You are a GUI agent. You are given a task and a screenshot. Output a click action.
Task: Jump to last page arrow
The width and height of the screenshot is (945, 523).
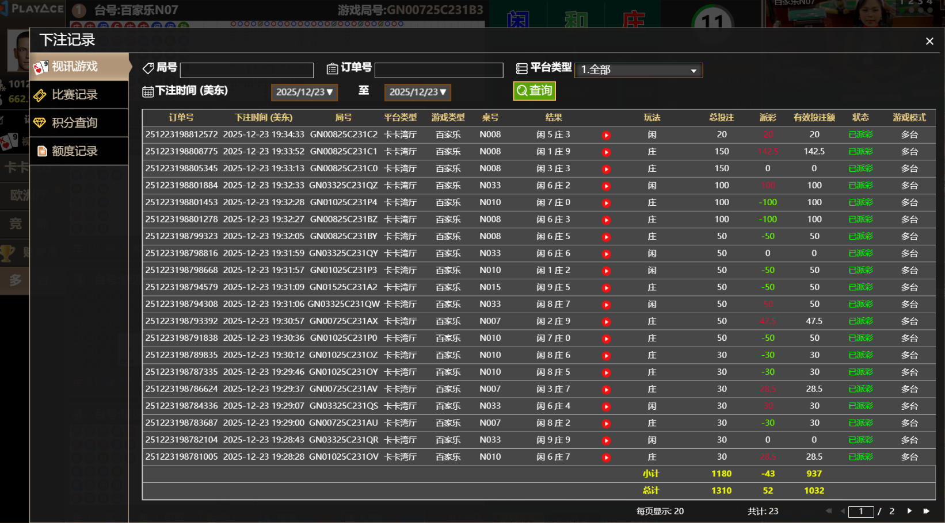(927, 511)
